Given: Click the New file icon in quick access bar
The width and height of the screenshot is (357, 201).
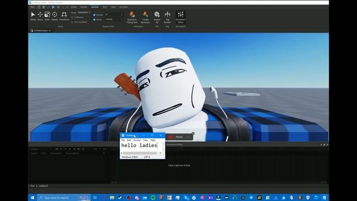Looking at the screenshot, I should pos(39,7).
